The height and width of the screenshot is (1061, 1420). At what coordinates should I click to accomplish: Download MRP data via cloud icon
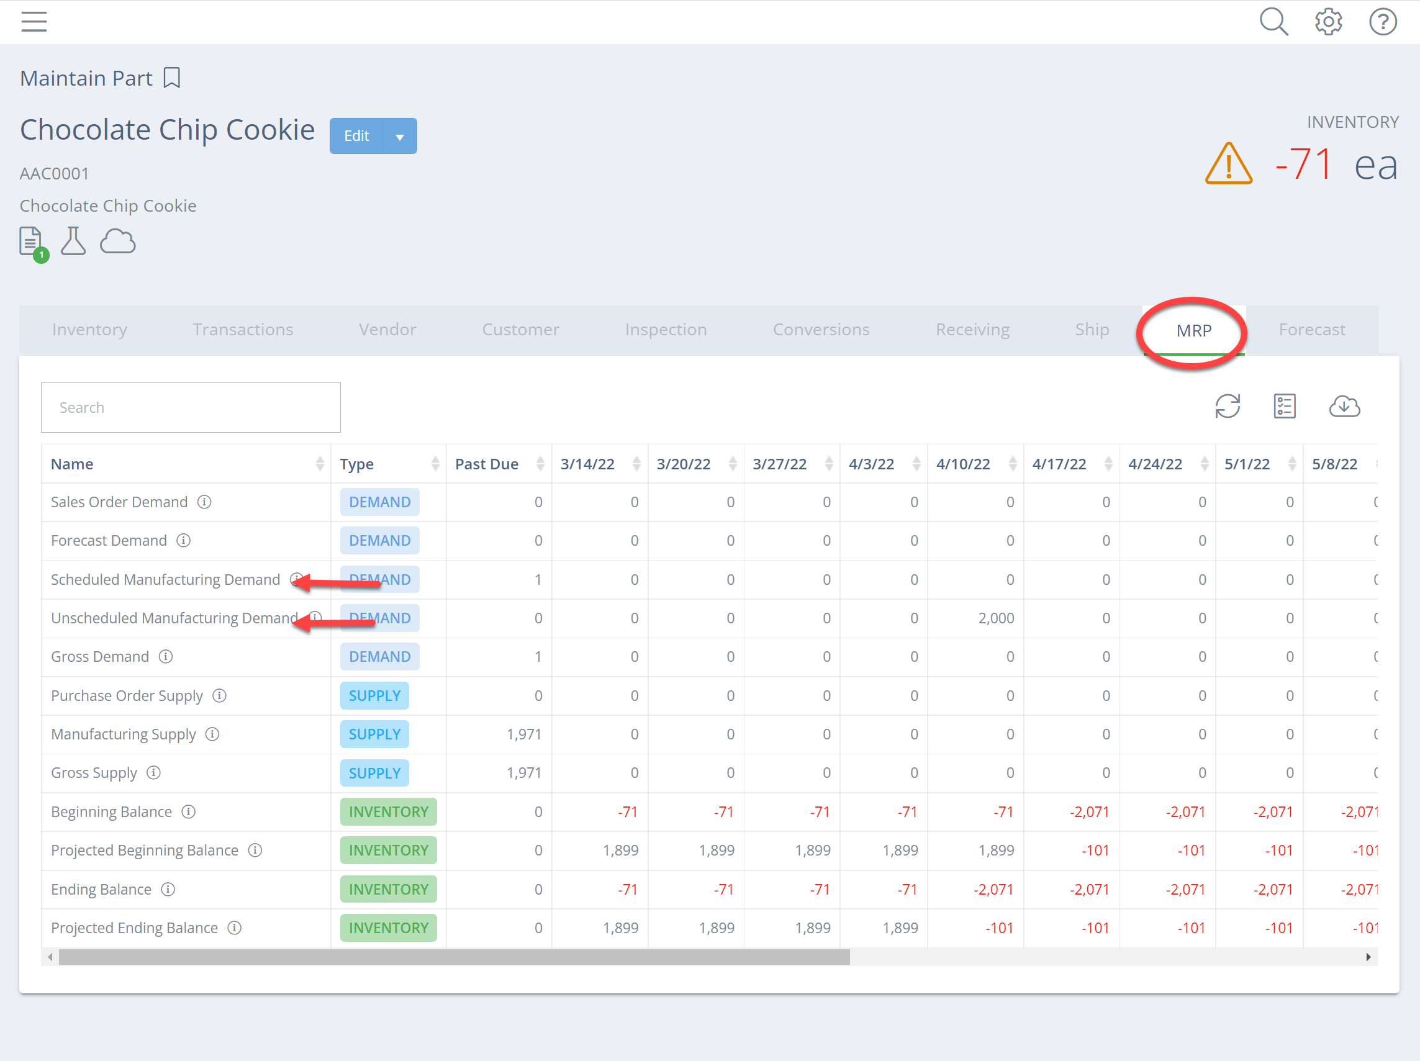pos(1344,406)
